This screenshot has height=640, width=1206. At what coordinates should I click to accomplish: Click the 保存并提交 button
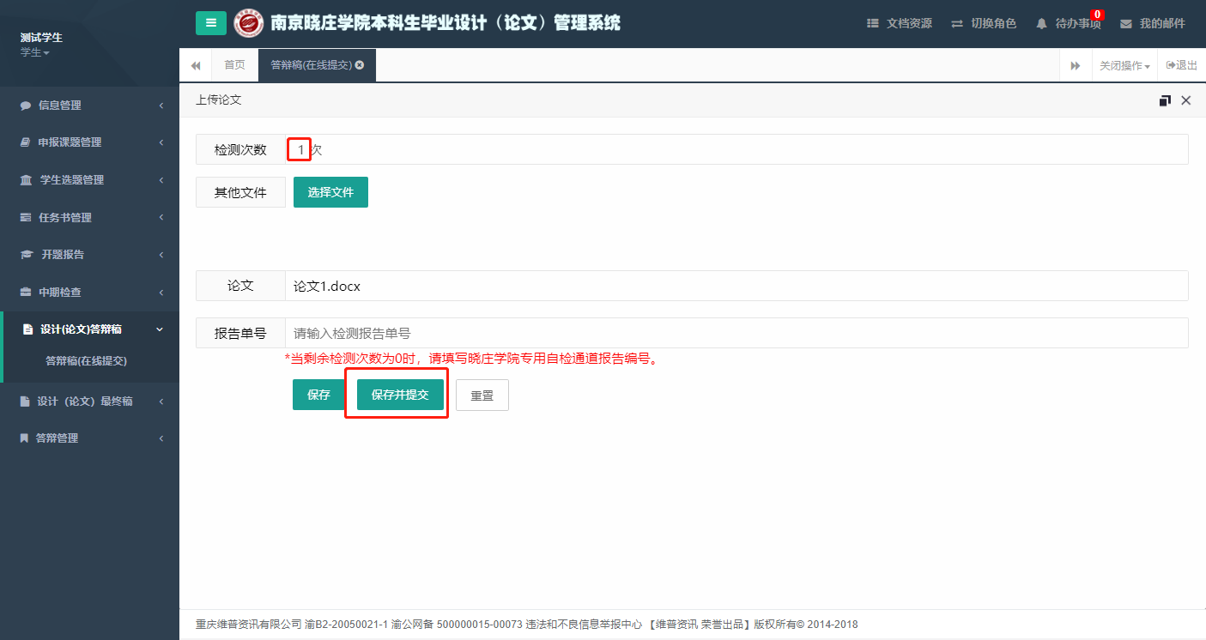[400, 395]
